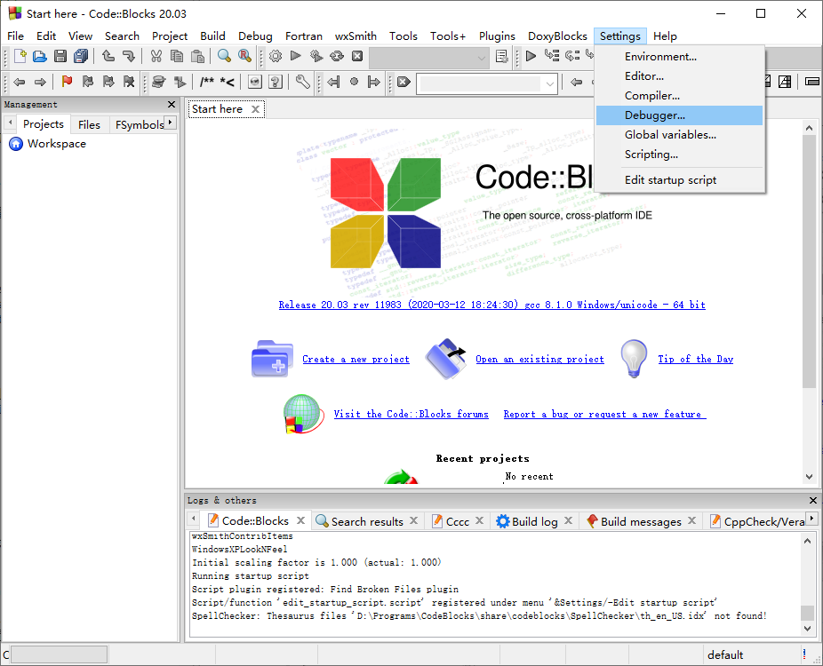Click the debugger Next line icon
The width and height of the screenshot is (823, 666).
572,56
